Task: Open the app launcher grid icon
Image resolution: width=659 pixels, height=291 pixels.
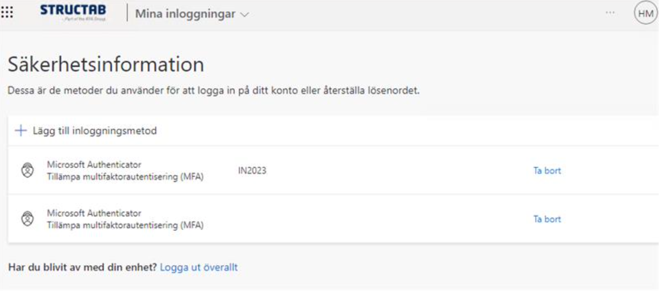Action: pos(7,13)
